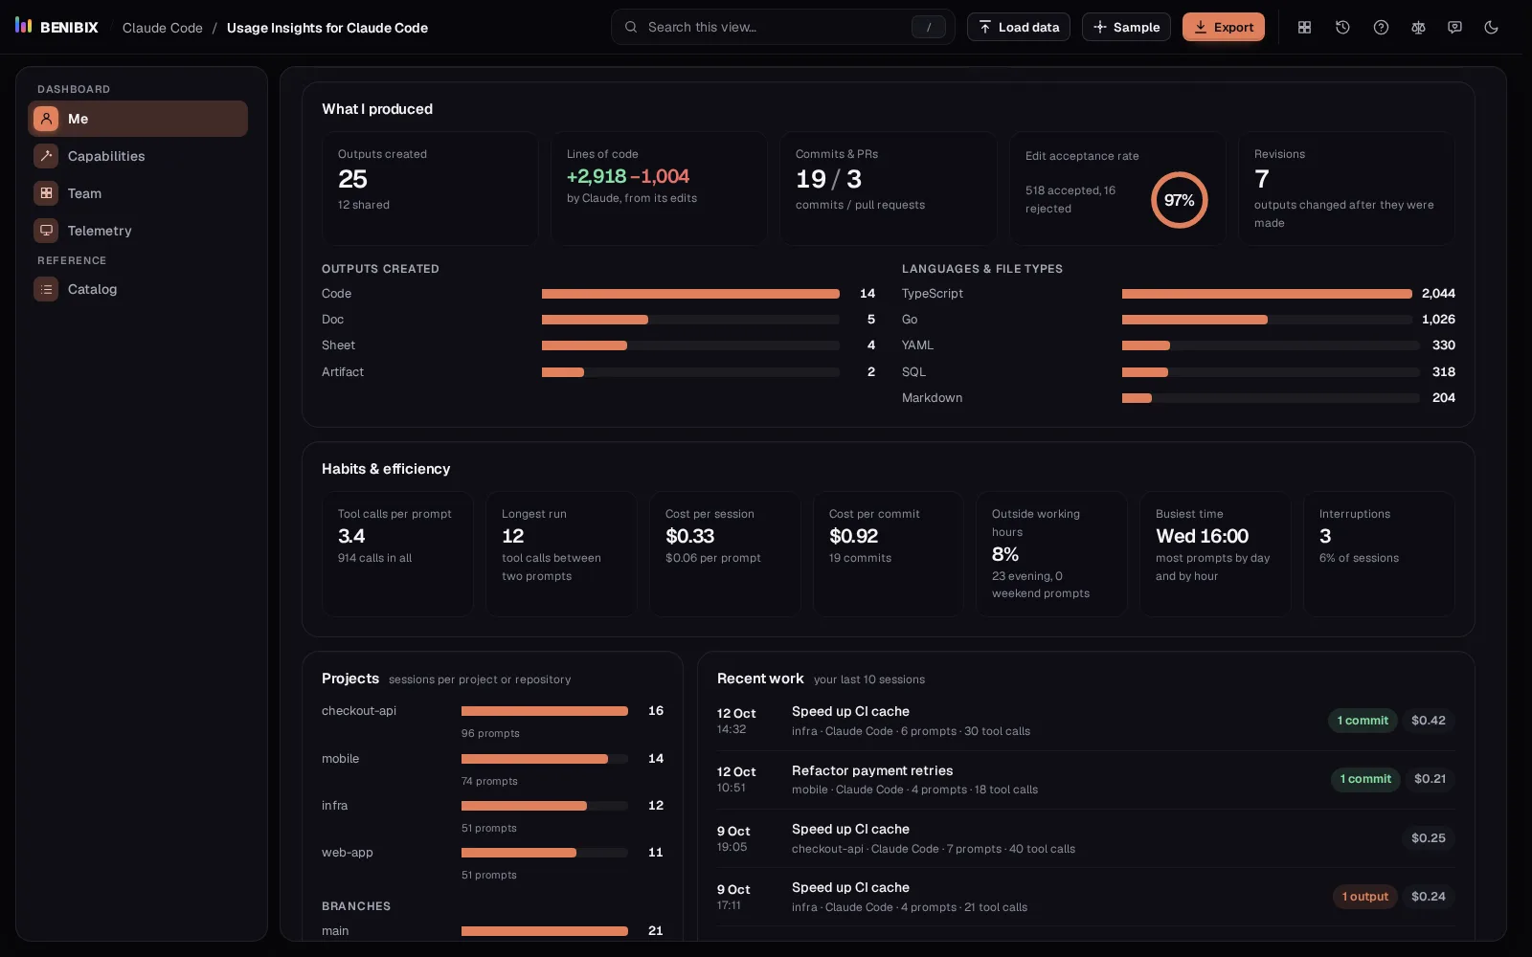Click the Artifact row label
Screen dimensions: 1532x957
pyautogui.click(x=343, y=372)
